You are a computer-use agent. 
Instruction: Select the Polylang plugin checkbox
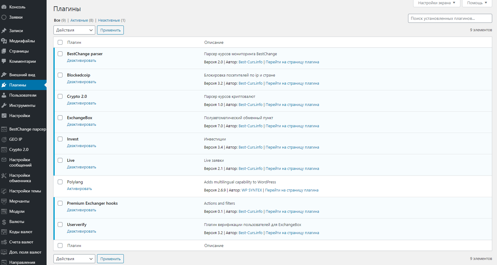[60, 182]
